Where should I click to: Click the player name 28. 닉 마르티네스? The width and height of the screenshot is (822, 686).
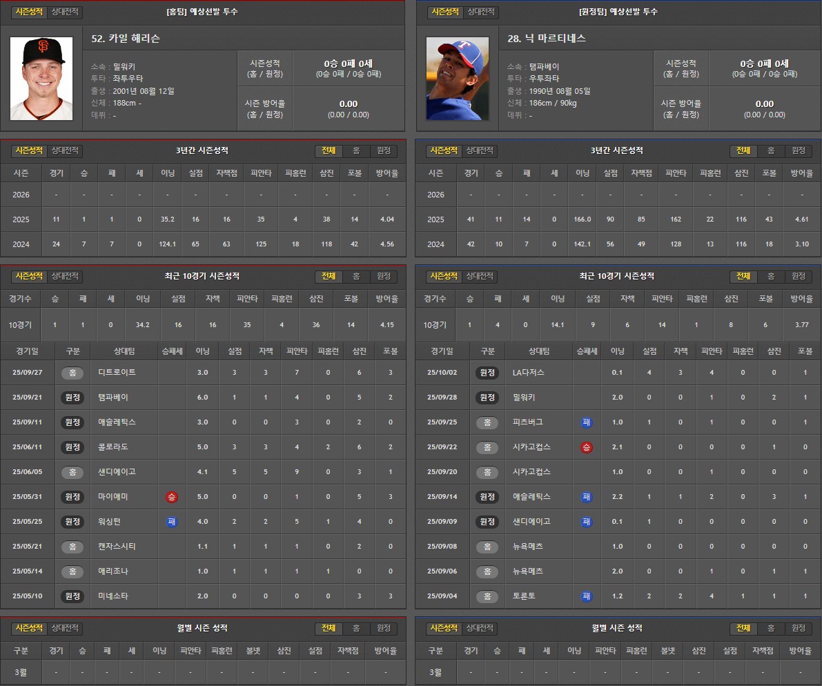tap(546, 39)
